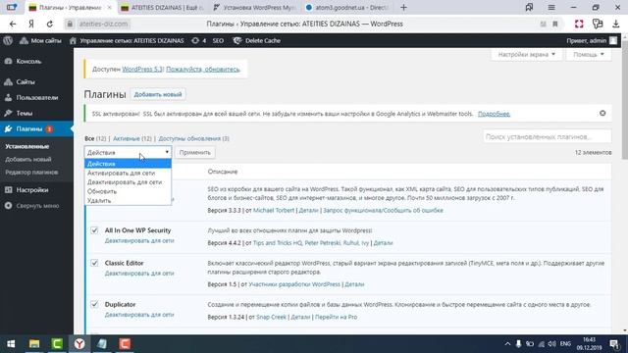
Task: Open SEO menu in admin bar
Action: coord(218,40)
